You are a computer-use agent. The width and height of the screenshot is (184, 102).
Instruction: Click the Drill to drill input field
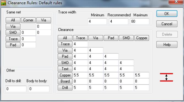[x=16, y=89]
